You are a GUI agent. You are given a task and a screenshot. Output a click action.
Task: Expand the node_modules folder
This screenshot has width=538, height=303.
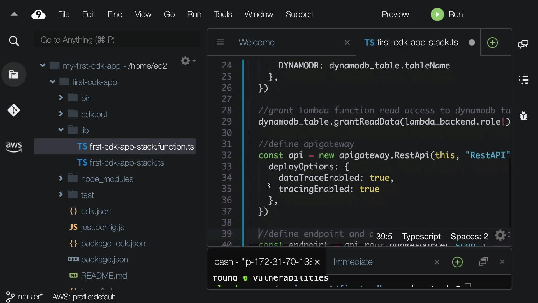coord(61,178)
